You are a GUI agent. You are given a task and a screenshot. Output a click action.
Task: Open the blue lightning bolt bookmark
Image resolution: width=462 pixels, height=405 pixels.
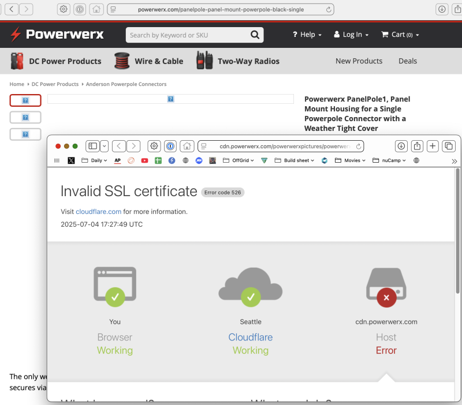coord(172,160)
